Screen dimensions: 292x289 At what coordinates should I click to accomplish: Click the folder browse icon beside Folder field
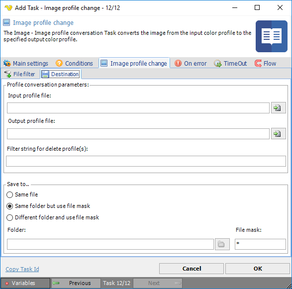pyautogui.click(x=222, y=244)
